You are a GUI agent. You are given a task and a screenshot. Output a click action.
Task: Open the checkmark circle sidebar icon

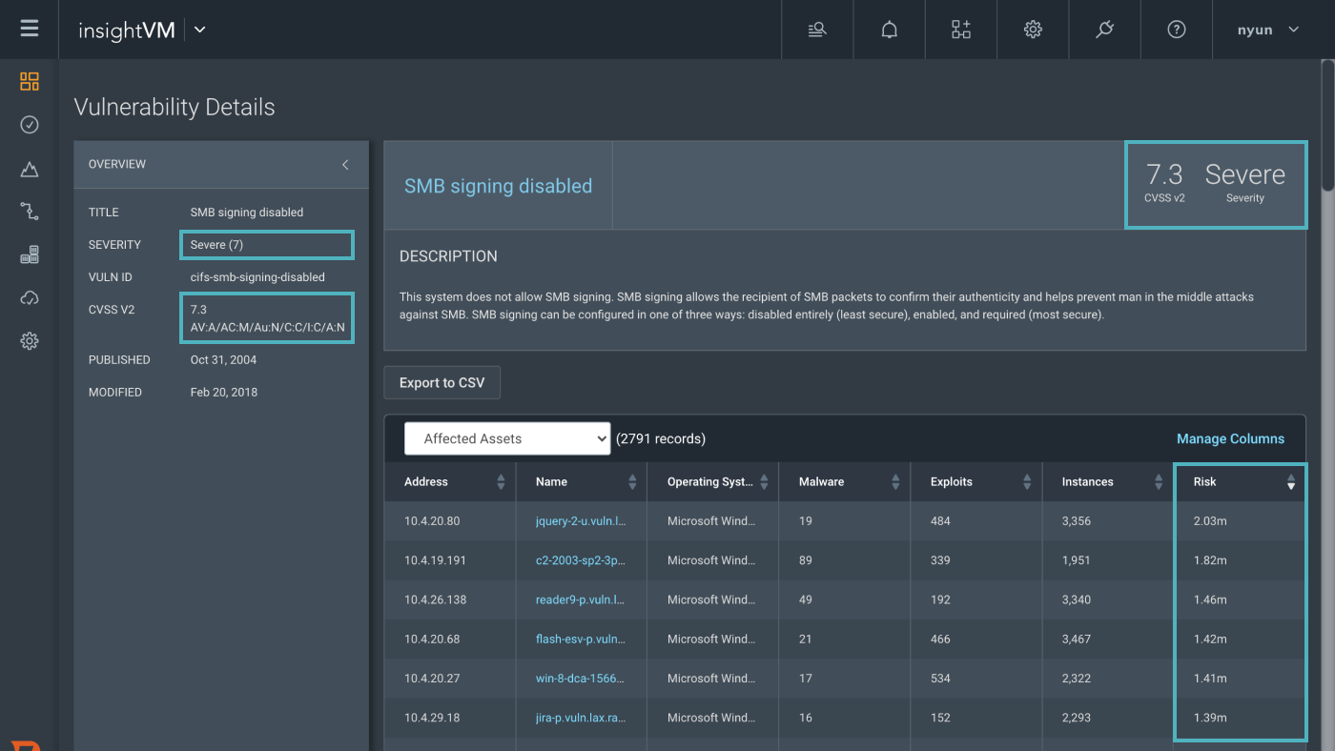(30, 125)
